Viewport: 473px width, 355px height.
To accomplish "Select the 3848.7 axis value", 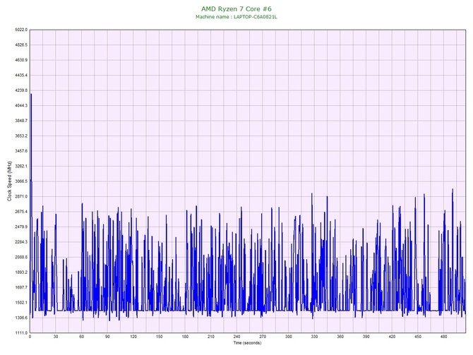I will 21,121.
